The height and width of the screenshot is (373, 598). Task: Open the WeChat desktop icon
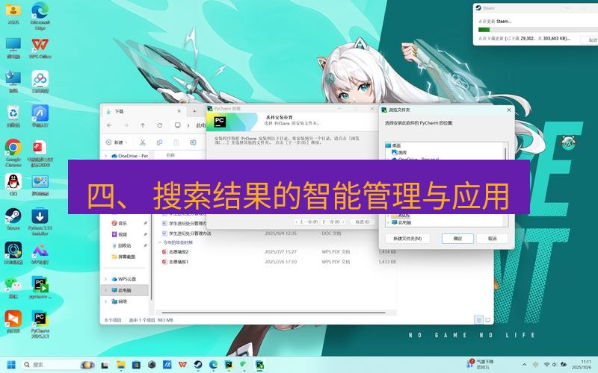tap(13, 287)
